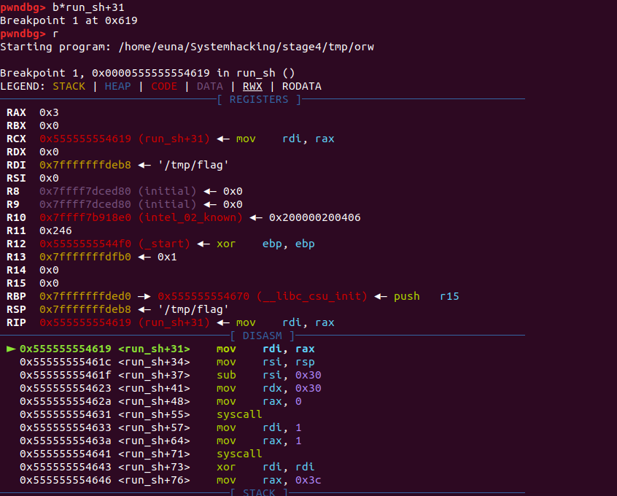Click the STACK legend label
The width and height of the screenshot is (617, 496).
[x=69, y=86]
